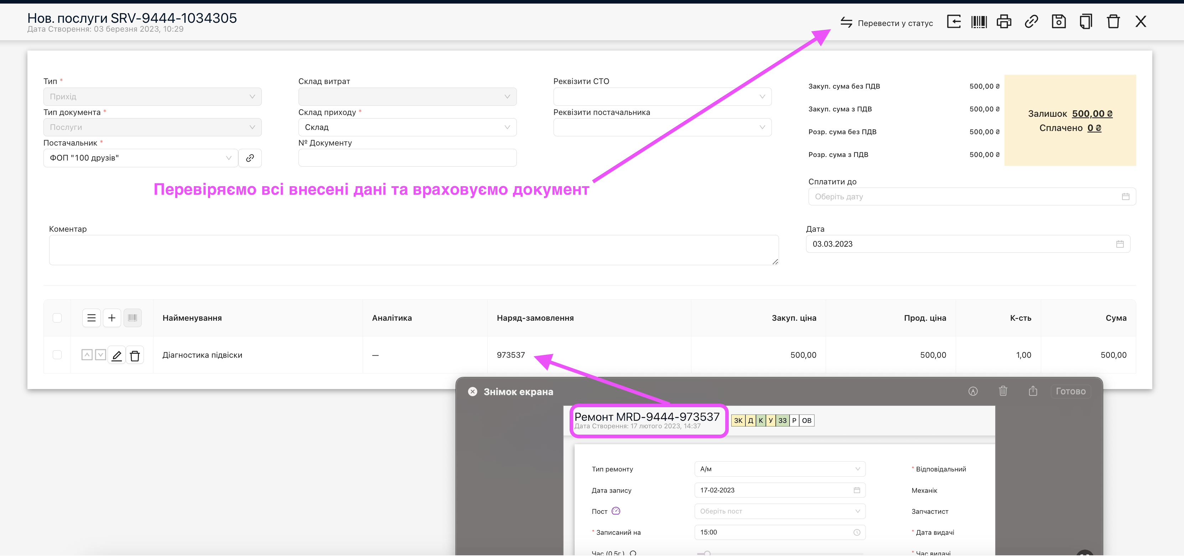Click the trash icon in top toolbar
The image size is (1184, 556).
click(x=1113, y=22)
